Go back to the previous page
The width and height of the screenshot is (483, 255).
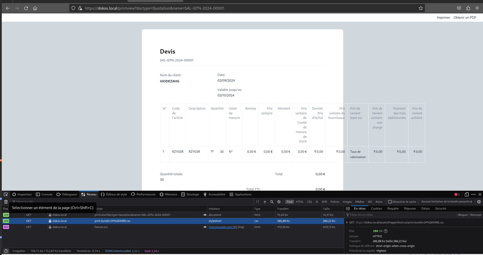pyautogui.click(x=8, y=8)
